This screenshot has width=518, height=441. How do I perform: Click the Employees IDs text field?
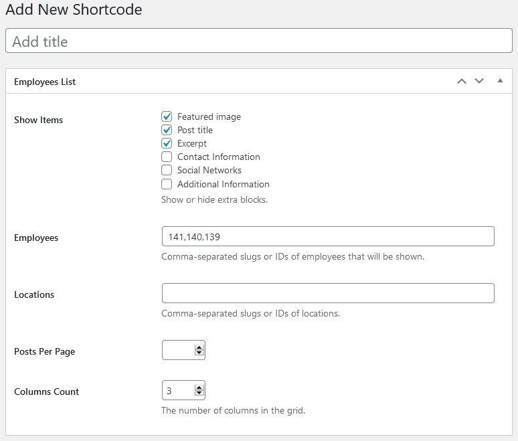click(328, 236)
